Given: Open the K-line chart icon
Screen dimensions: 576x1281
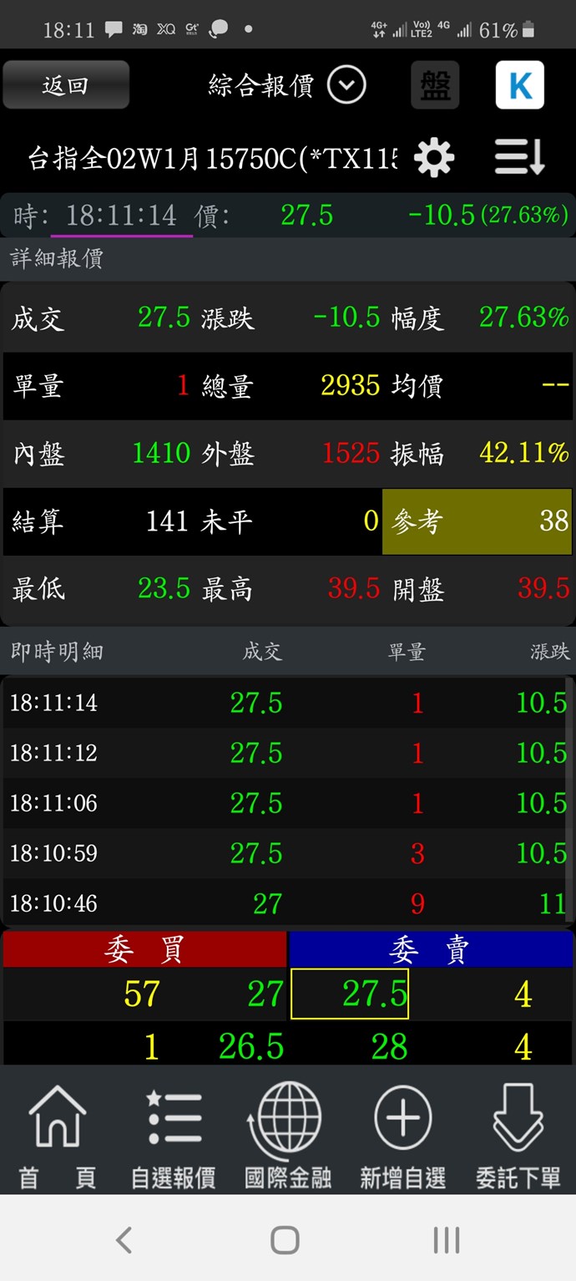Looking at the screenshot, I should coord(519,85).
